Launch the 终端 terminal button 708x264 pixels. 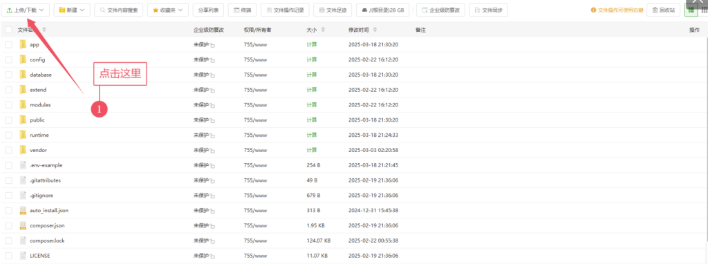click(243, 10)
